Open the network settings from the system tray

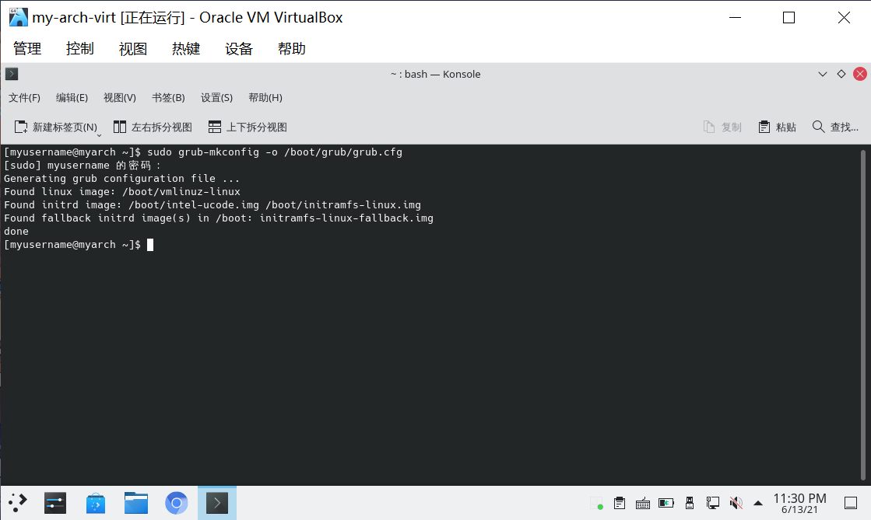[712, 503]
